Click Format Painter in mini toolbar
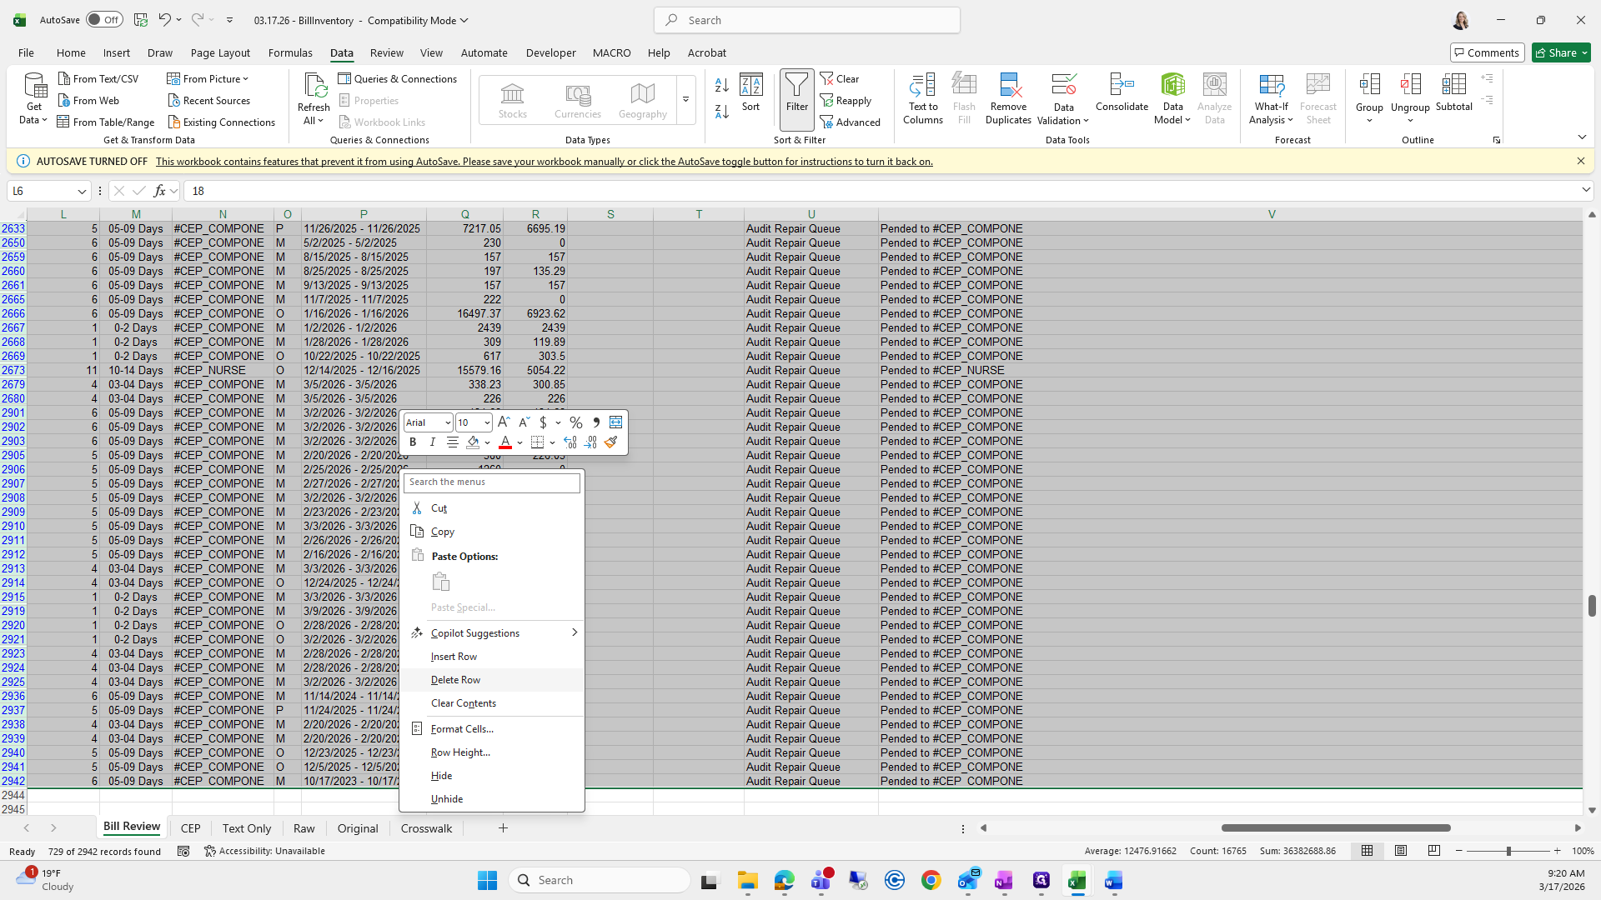 pyautogui.click(x=611, y=442)
